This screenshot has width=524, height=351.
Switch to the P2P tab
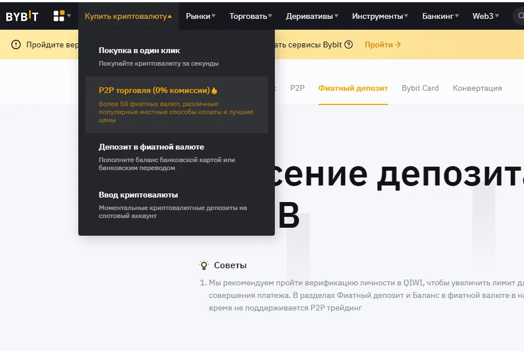click(297, 88)
